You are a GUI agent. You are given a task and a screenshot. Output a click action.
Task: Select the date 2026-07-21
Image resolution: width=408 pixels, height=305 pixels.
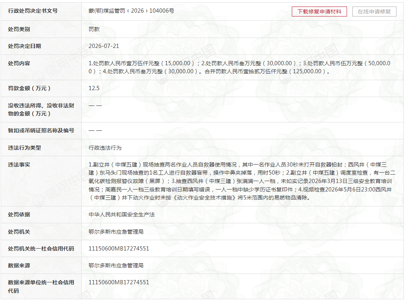[x=104, y=46]
